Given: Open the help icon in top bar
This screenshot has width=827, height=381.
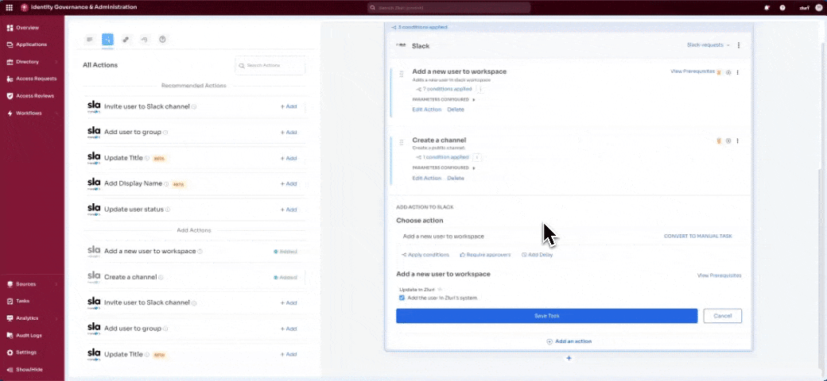Looking at the screenshot, I should click(x=782, y=7).
